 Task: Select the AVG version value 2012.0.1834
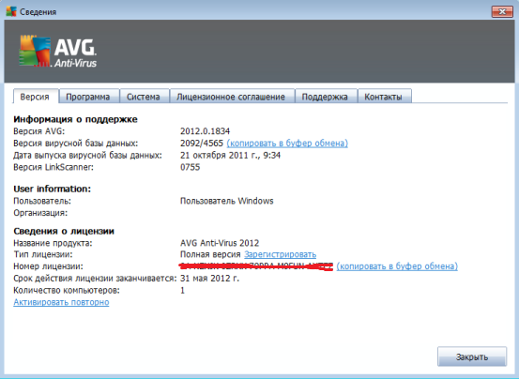click(x=205, y=131)
